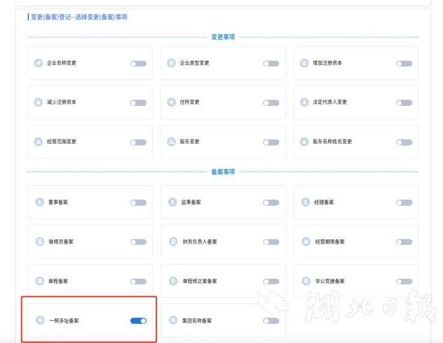Click the icon beside 法定代表人变更
443x343 pixels.
point(304,102)
